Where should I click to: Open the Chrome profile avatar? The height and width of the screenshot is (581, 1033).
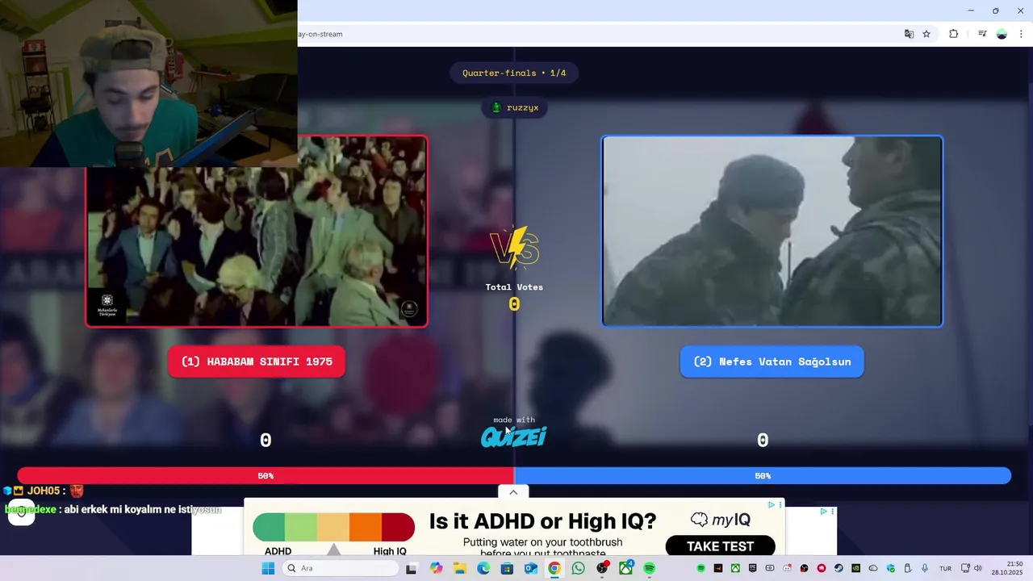[1002, 34]
